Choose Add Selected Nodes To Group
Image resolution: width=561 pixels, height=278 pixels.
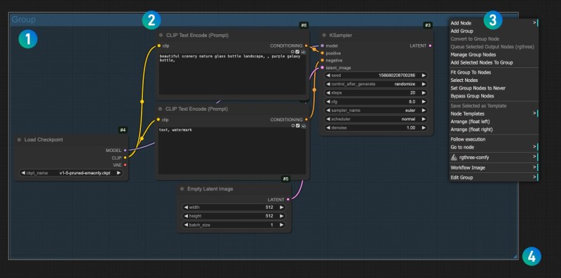(494, 62)
